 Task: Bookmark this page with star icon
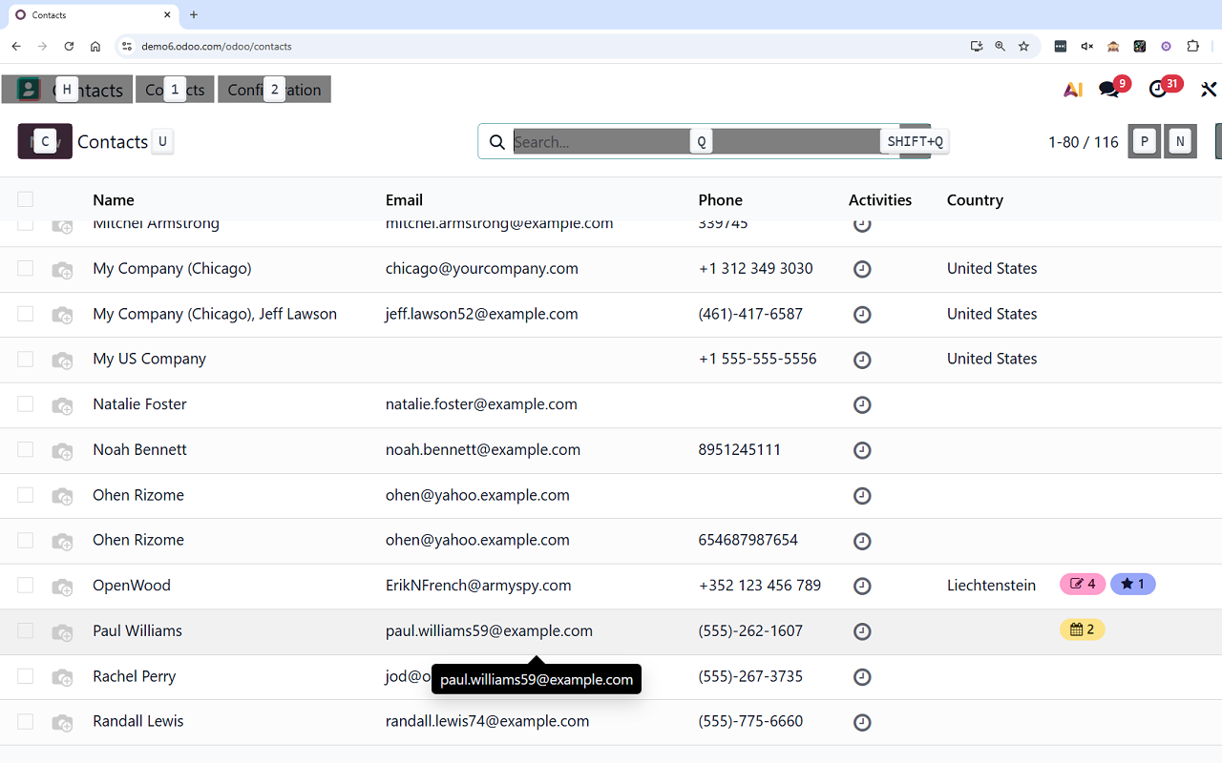point(1023,46)
